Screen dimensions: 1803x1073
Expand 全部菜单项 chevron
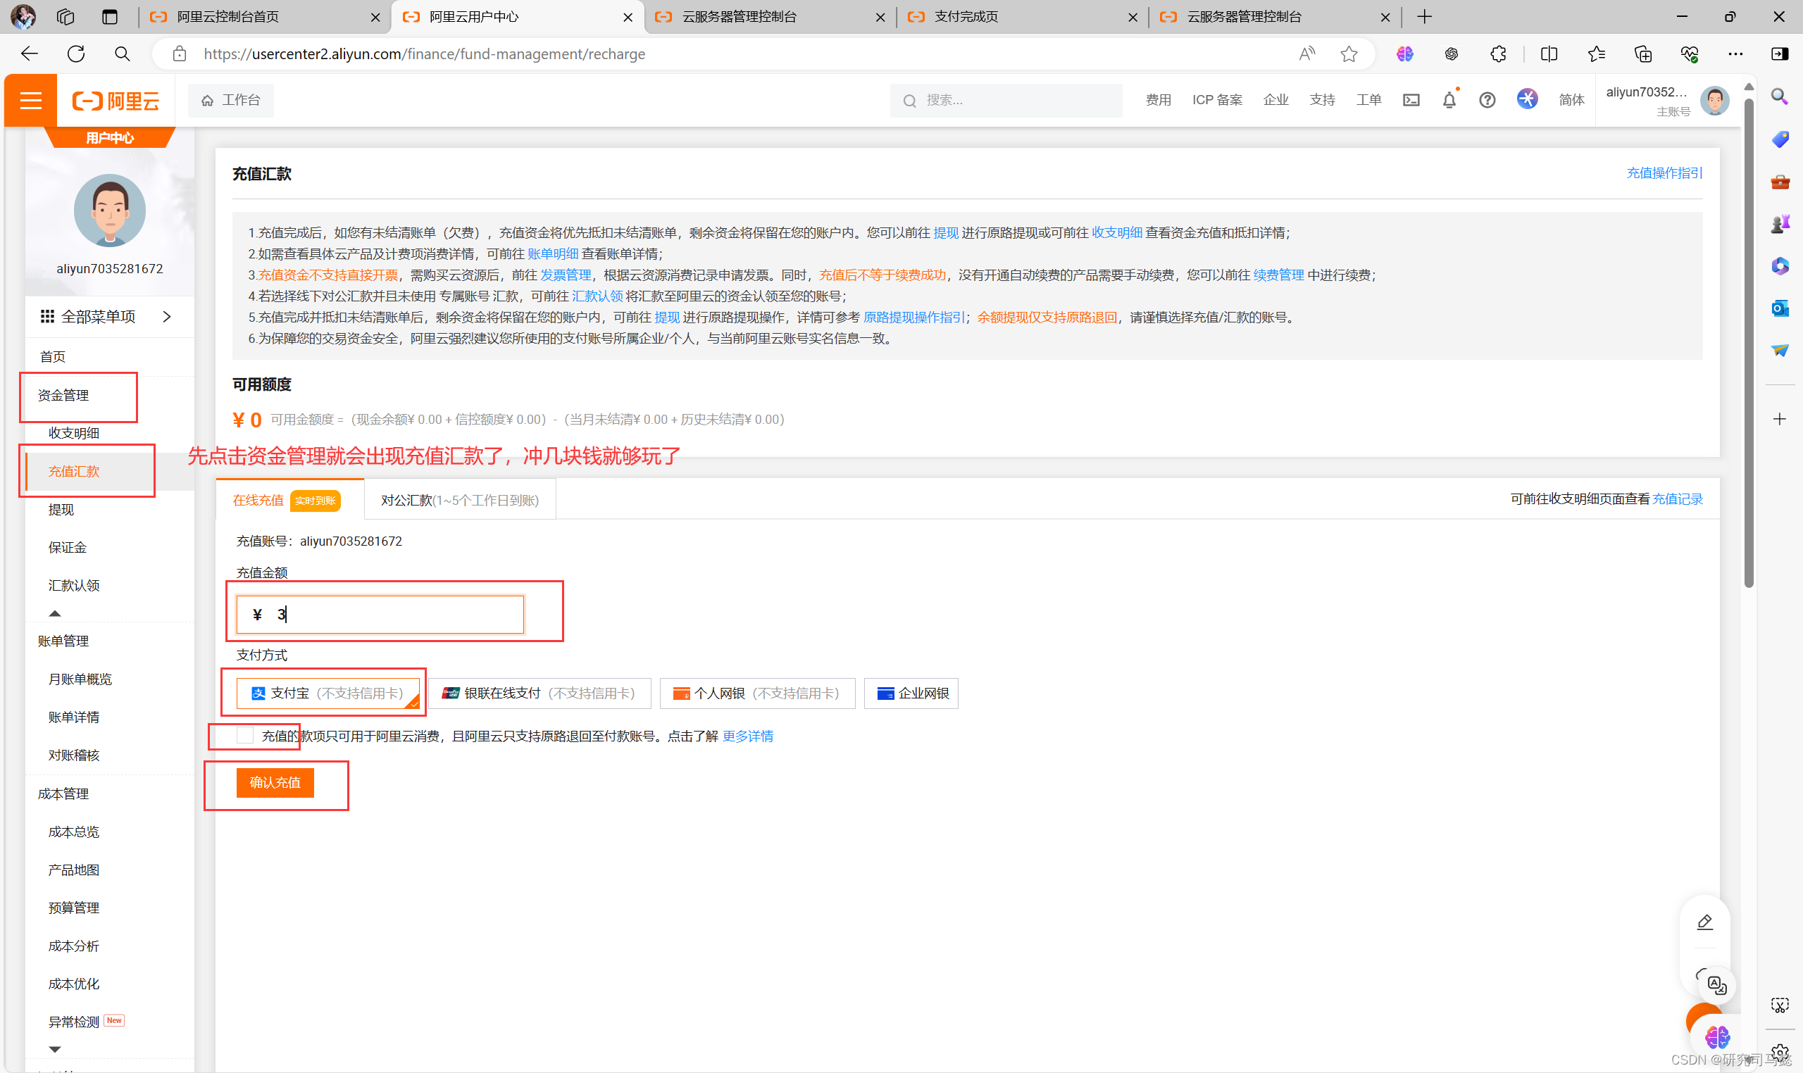point(167,317)
